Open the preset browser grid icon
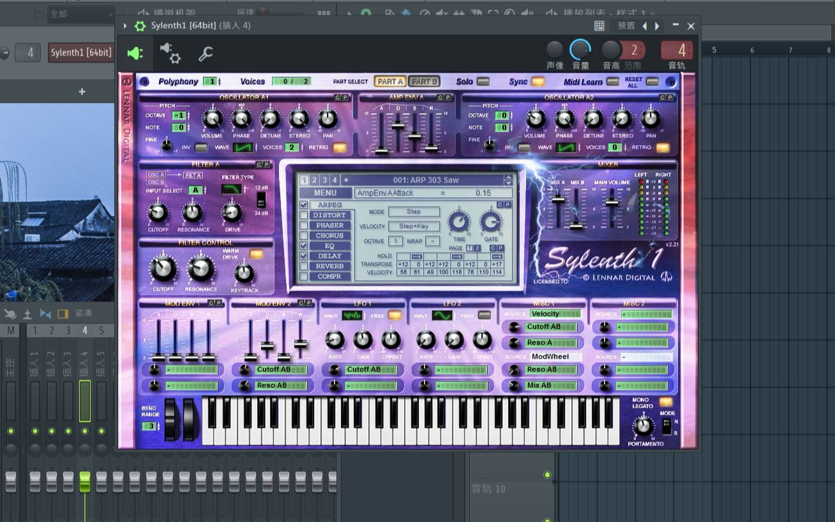The image size is (835, 522). click(599, 26)
